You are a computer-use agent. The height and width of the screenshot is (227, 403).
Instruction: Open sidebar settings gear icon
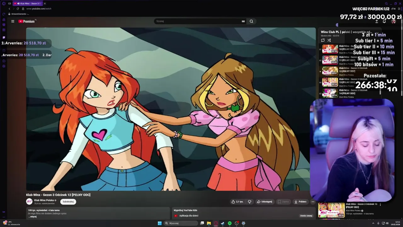tap(4, 66)
